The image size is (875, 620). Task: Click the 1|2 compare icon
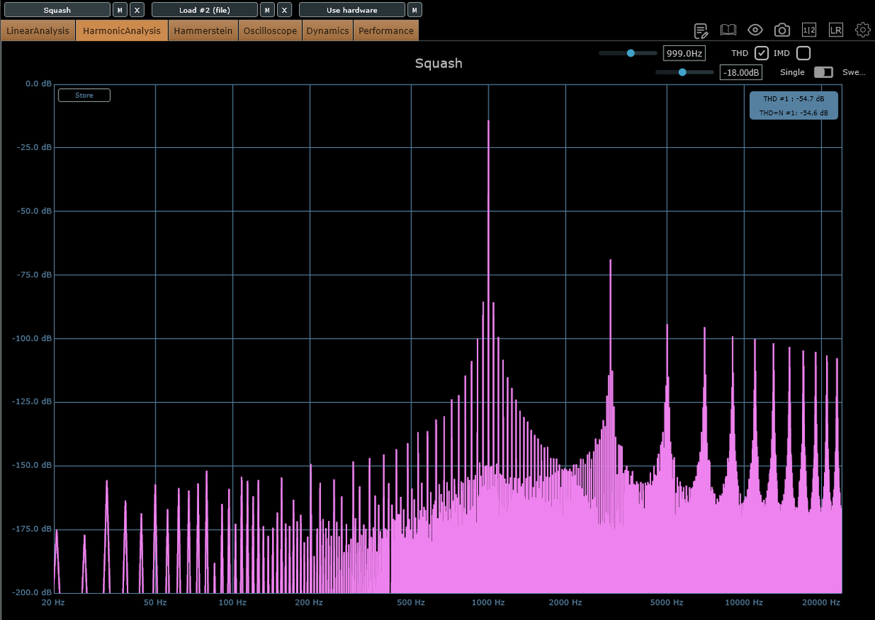click(x=809, y=30)
